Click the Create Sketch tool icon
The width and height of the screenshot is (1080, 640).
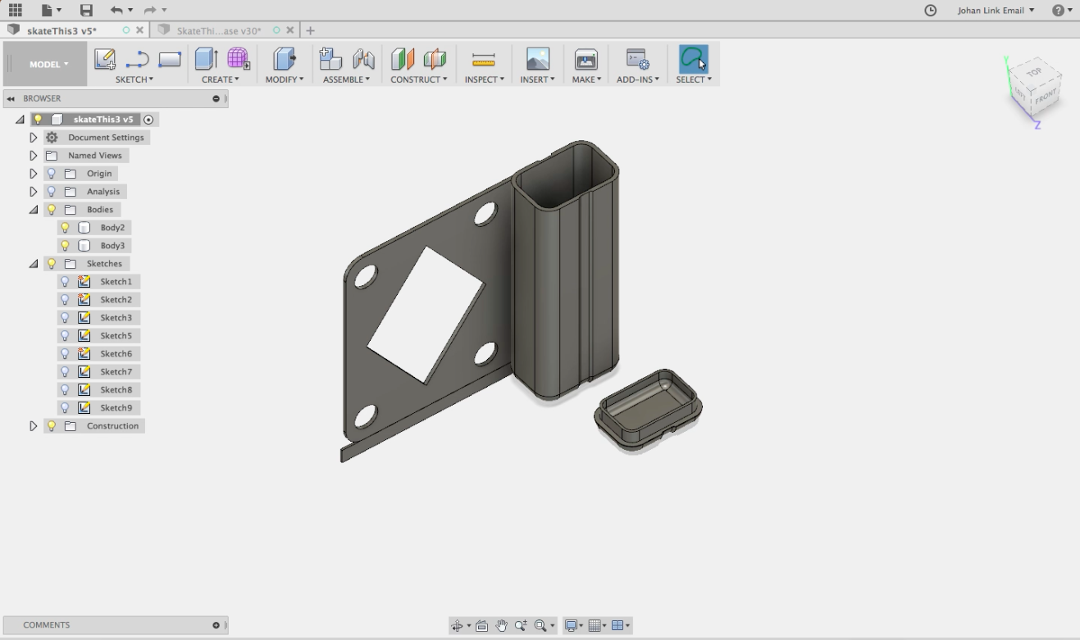pos(105,59)
